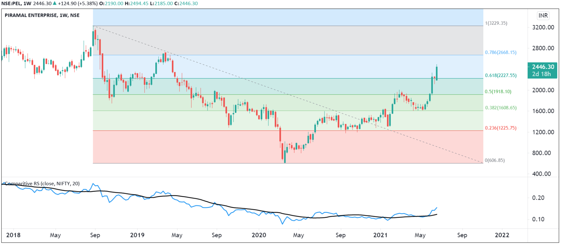Click the 2020 time axis label

pos(259,235)
